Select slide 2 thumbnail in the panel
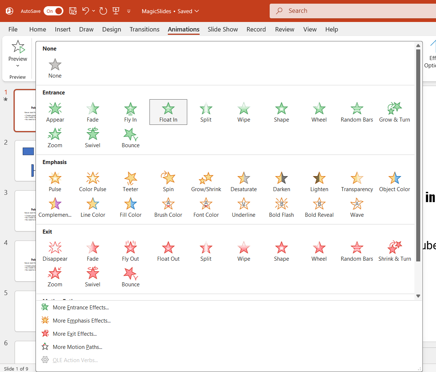The height and width of the screenshot is (372, 436). [25, 160]
